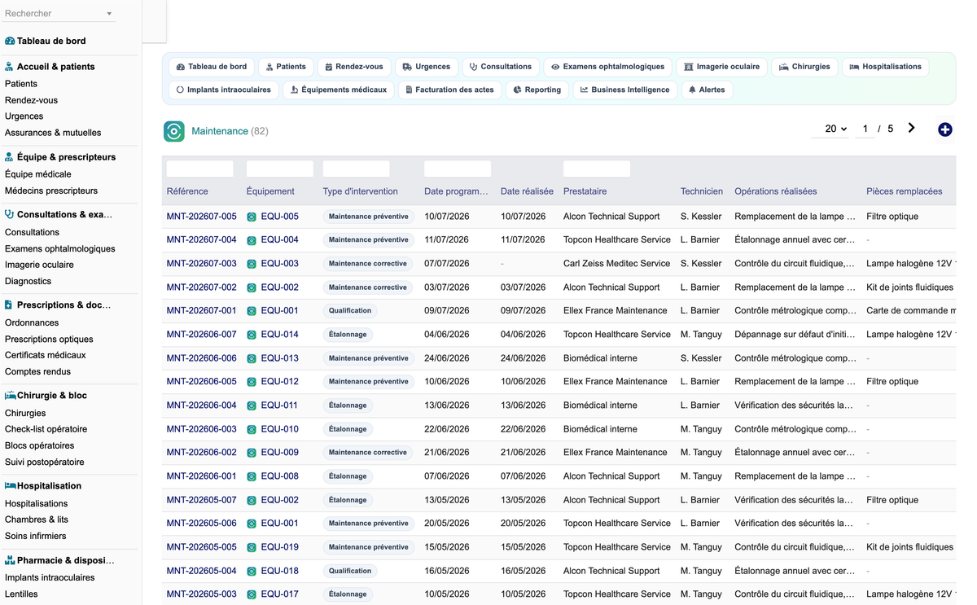Open Médecins prescripteurs in sidebar
977x605 pixels.
coord(51,191)
